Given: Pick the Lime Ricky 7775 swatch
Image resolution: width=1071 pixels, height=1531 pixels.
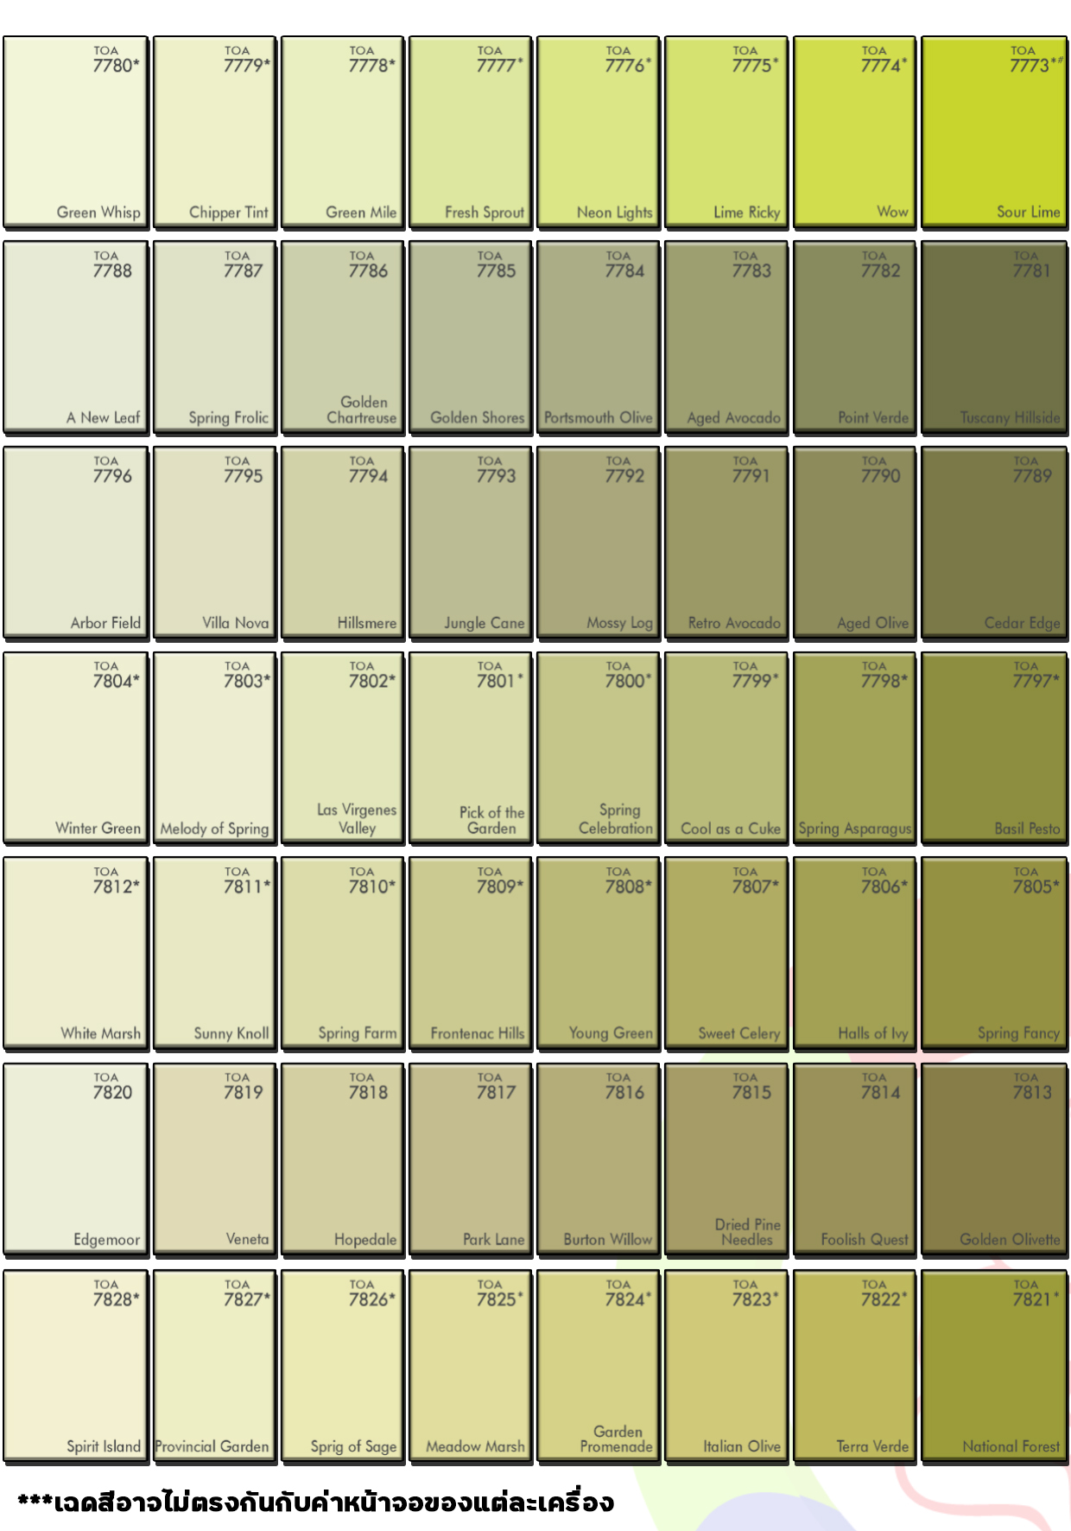Looking at the screenshot, I should click(726, 132).
